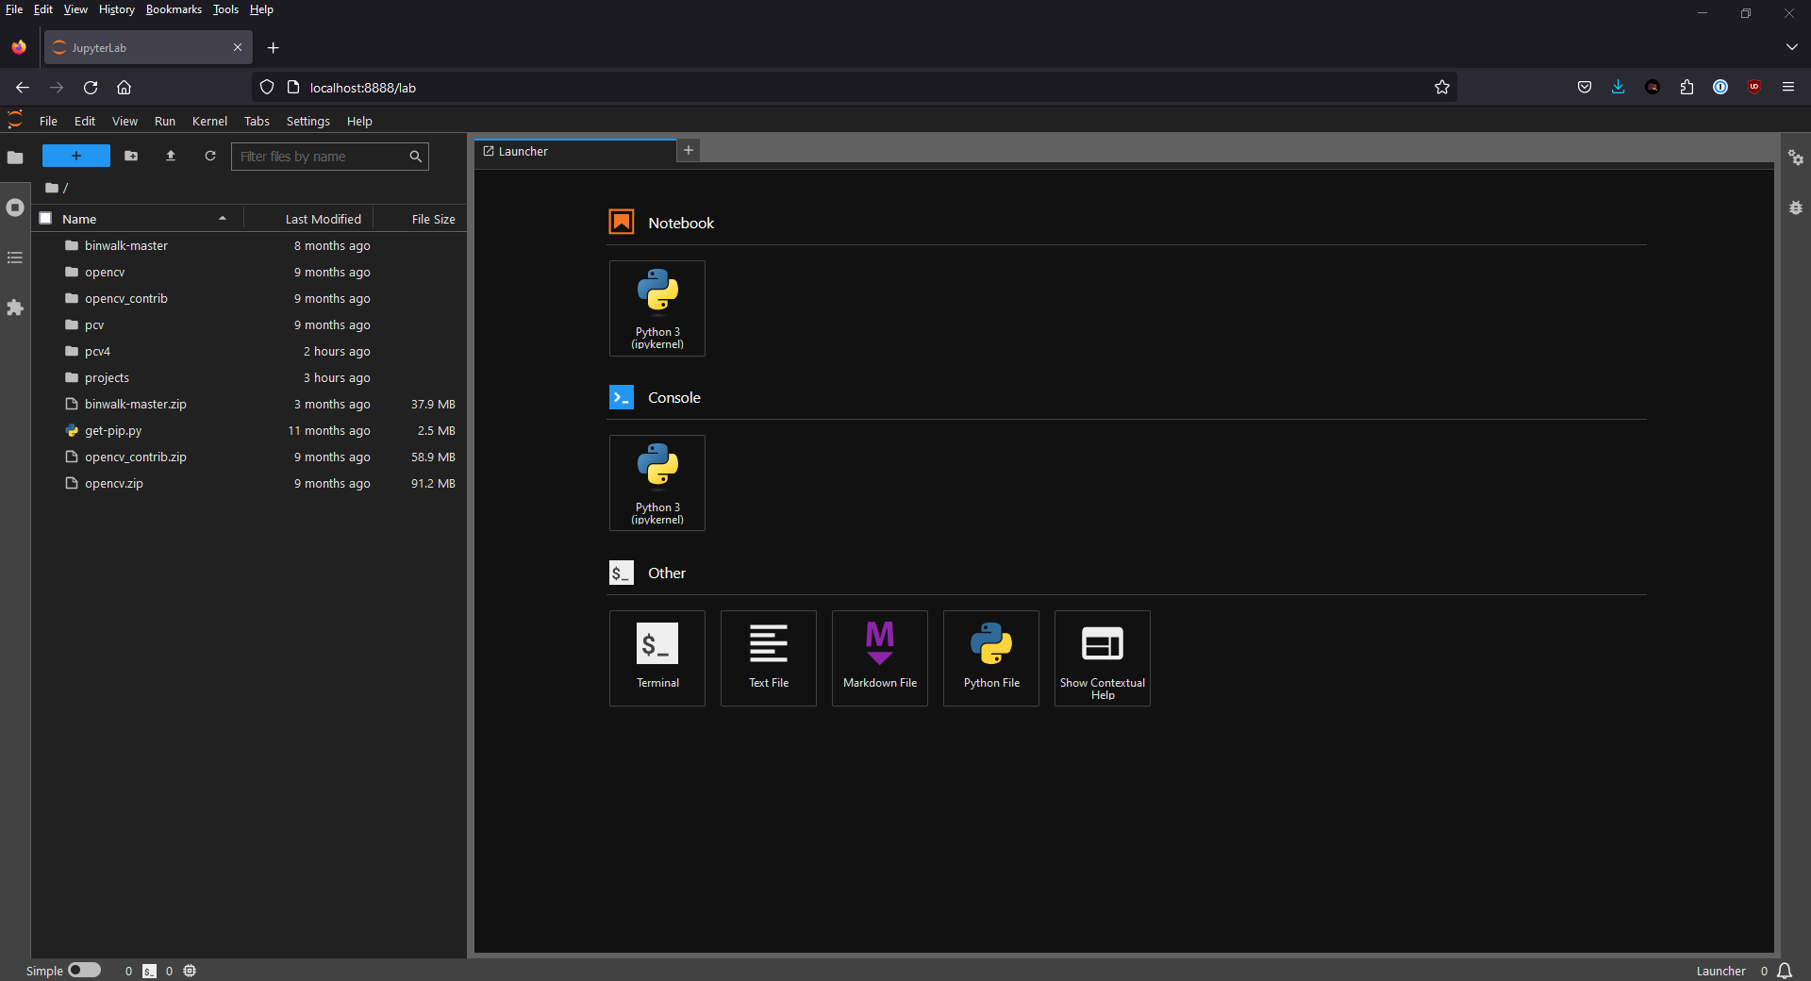The image size is (1811, 981).
Task: Open the Running Kernels sidebar panel
Action: point(15,208)
